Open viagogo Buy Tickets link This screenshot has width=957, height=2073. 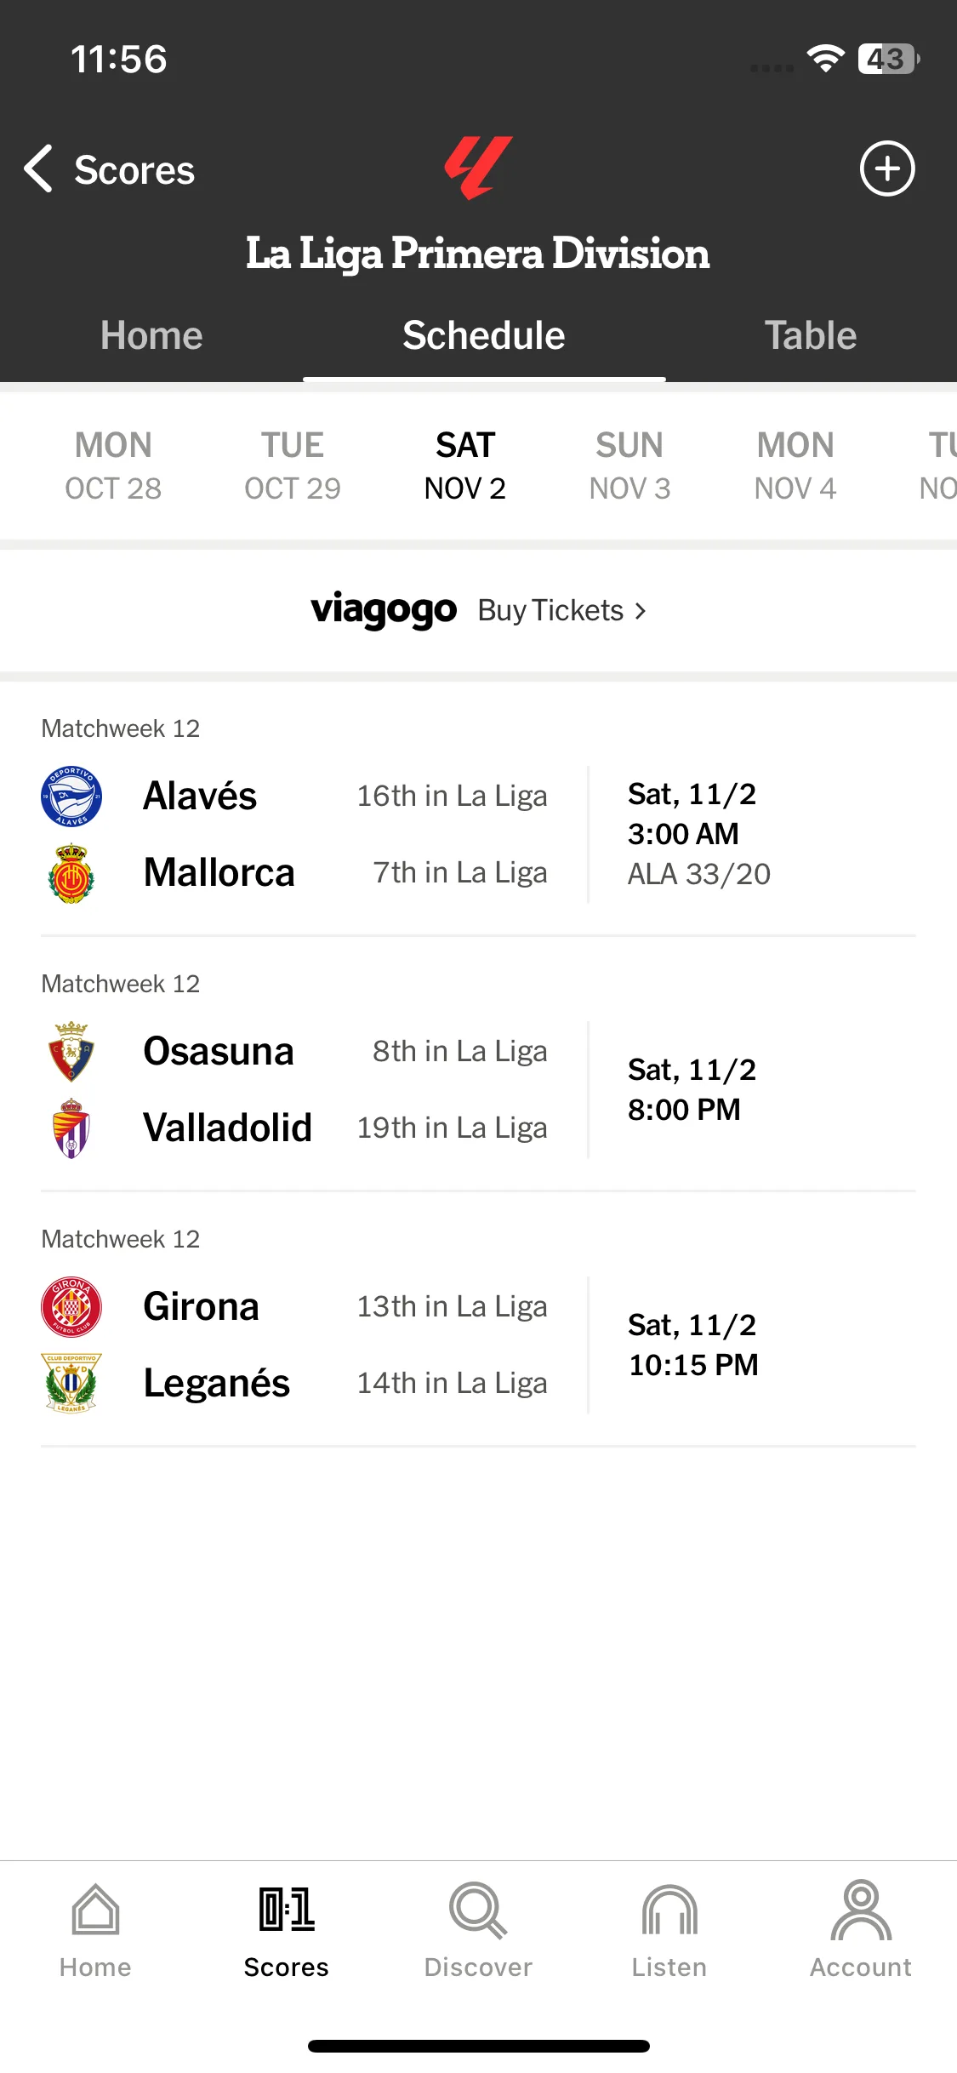[x=478, y=610]
